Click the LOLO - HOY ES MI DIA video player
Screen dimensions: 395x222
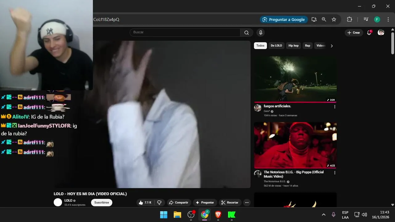pyautogui.click(x=172, y=114)
